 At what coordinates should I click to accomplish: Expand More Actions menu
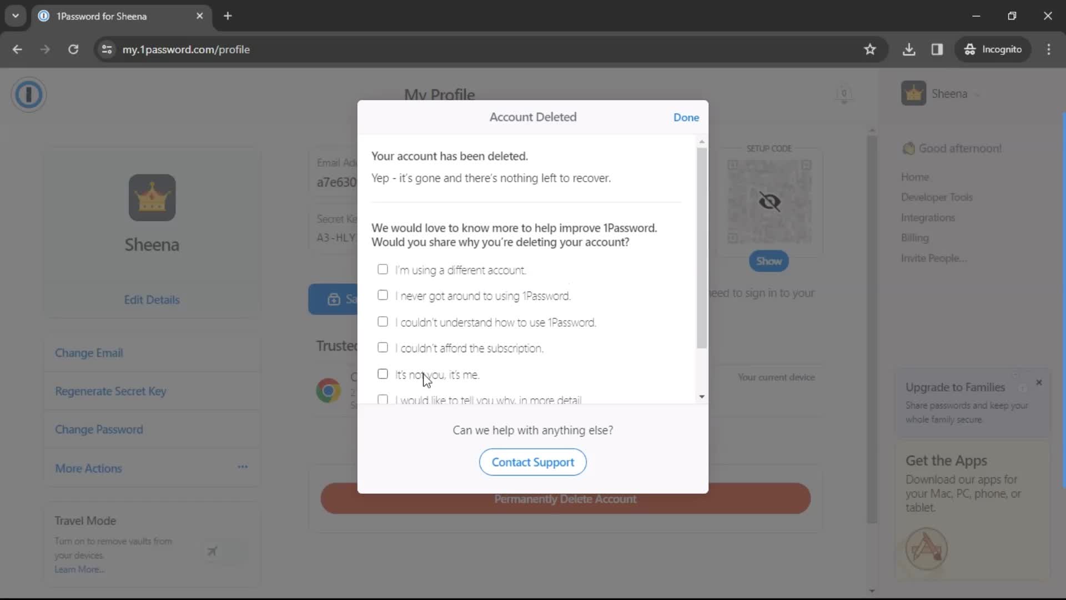pos(243,468)
